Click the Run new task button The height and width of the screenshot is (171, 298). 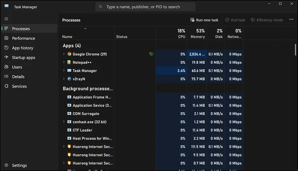coord(205,20)
